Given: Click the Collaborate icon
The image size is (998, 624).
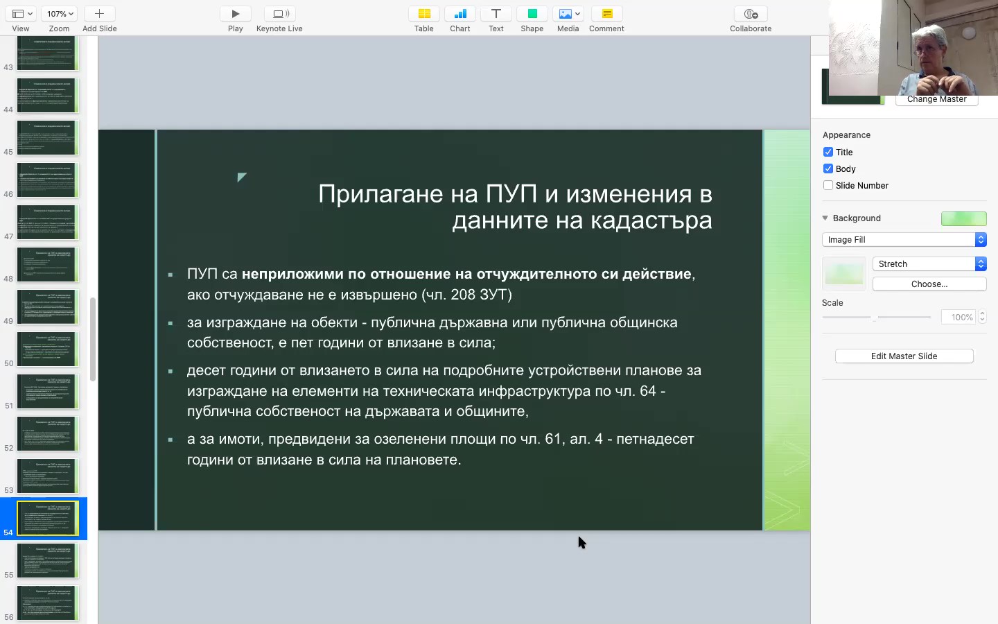Looking at the screenshot, I should tap(751, 14).
